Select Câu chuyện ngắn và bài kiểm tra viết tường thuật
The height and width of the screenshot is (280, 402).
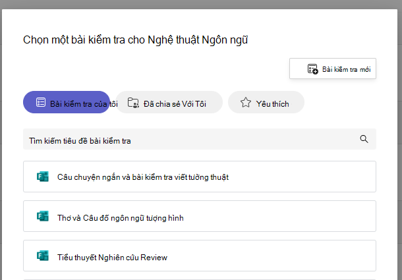tap(200, 177)
